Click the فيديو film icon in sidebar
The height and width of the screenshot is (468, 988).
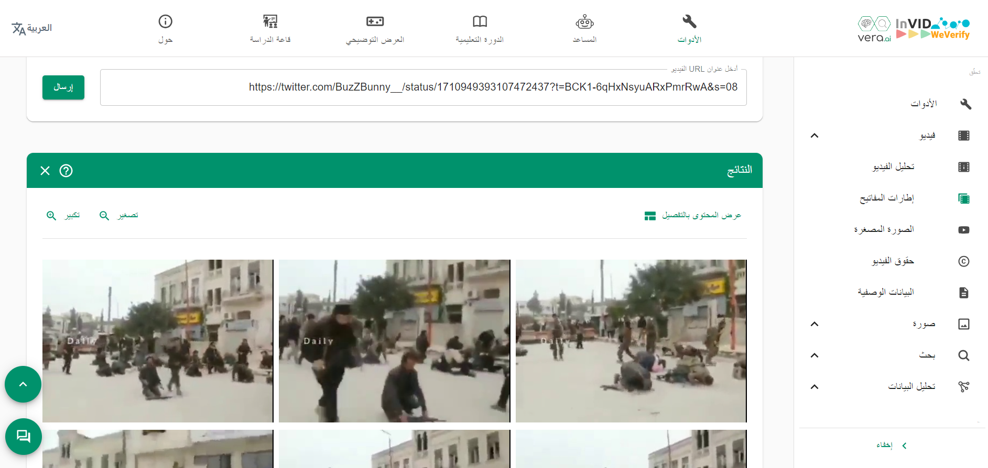[964, 136]
